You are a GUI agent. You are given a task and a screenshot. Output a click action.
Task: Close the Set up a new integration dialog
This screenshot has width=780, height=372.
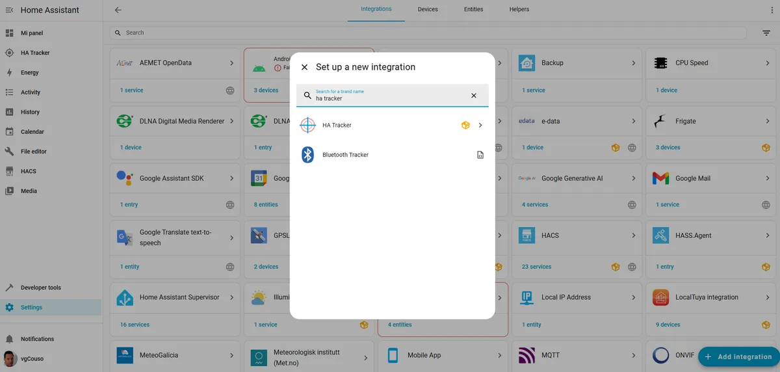304,67
